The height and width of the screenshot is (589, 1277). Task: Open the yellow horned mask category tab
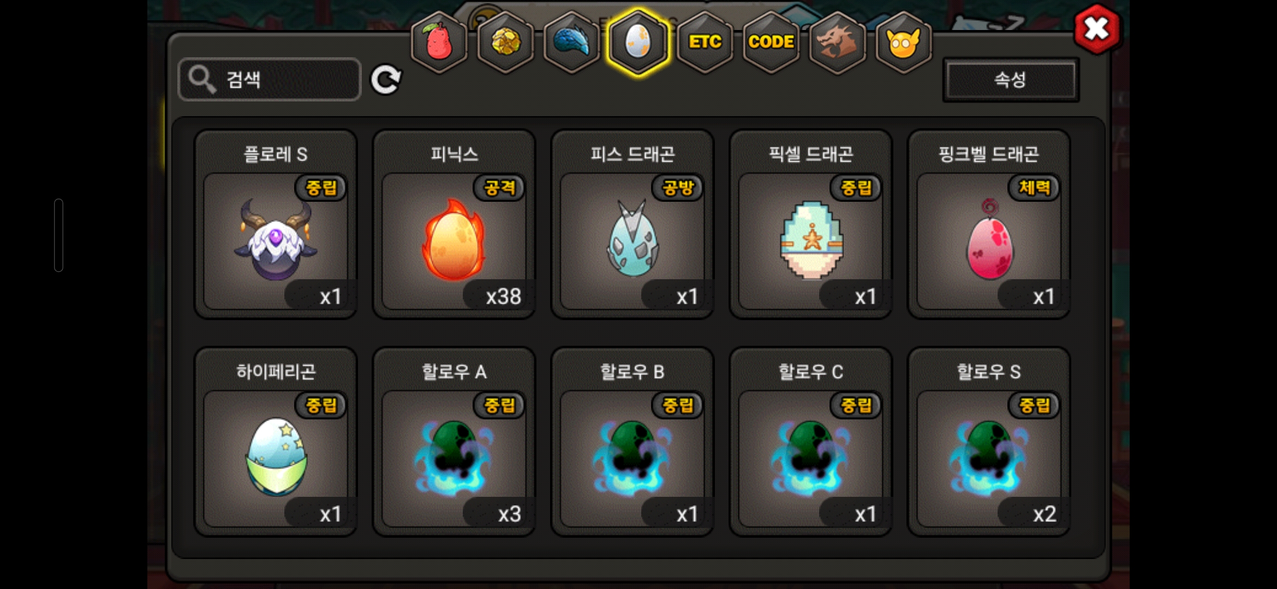pos(904,42)
